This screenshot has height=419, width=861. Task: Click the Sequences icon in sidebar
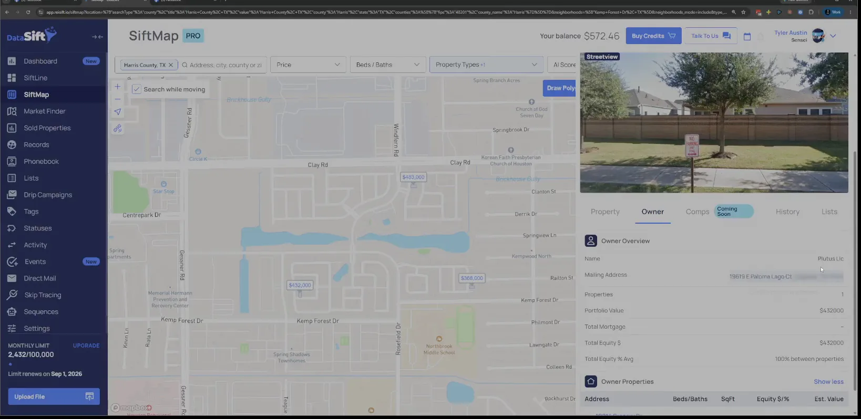point(12,312)
